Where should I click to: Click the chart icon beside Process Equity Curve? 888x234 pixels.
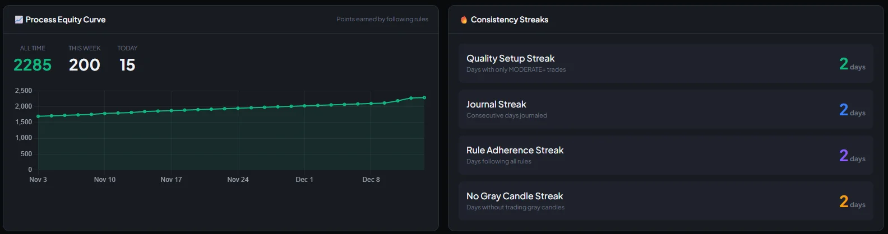coord(18,20)
